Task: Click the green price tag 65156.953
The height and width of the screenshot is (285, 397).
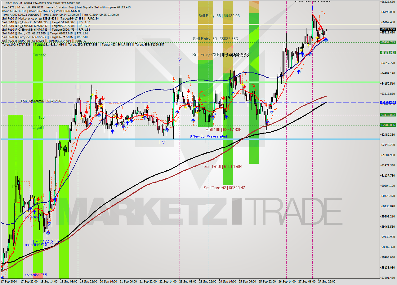Action: tap(388, 52)
